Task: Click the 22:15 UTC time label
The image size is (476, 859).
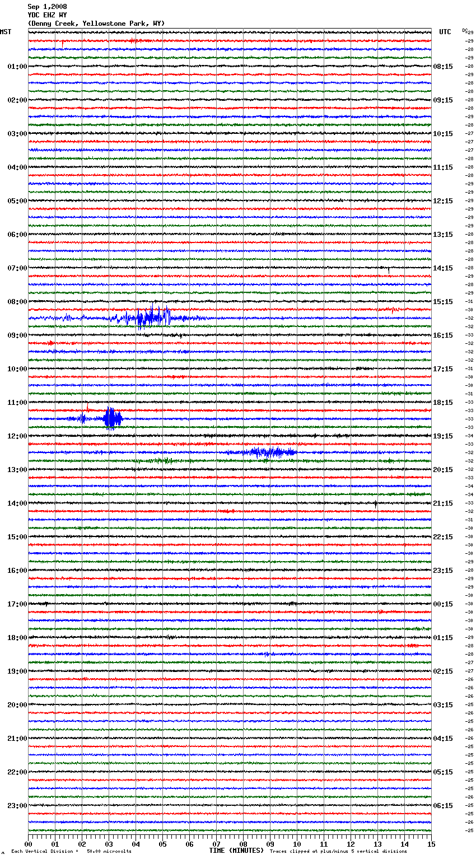Action: point(443,537)
